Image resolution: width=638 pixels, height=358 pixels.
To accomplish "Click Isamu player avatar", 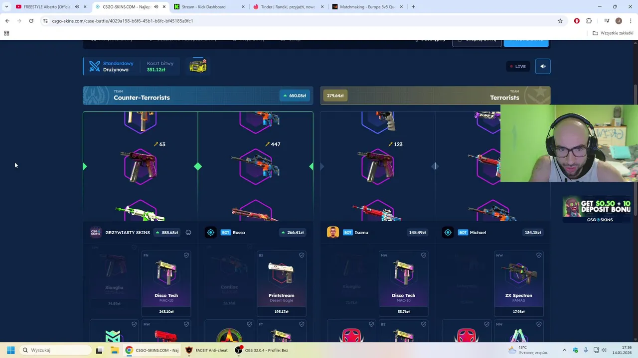I will click(x=333, y=232).
